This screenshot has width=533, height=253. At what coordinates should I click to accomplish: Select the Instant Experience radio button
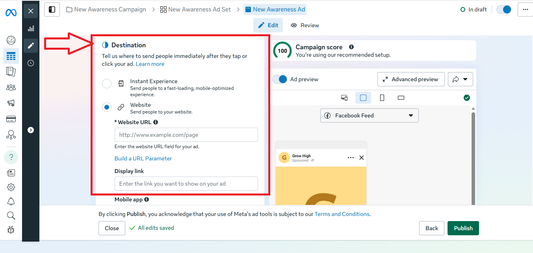point(107,84)
